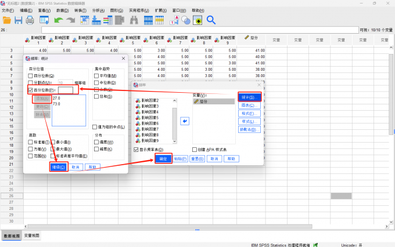Switch to the 数据视图 tab

coord(12,236)
